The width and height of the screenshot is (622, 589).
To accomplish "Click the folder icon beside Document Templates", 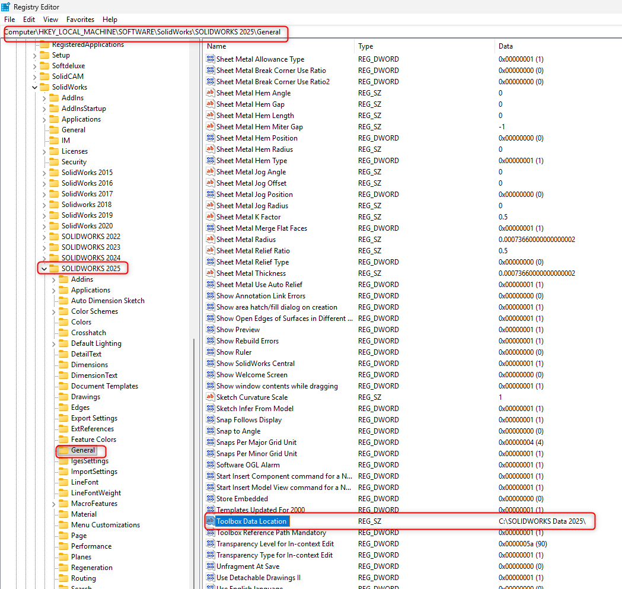I will 63,386.
